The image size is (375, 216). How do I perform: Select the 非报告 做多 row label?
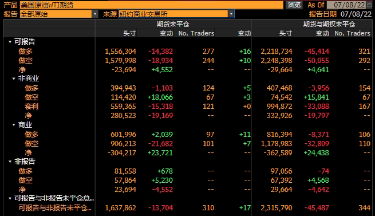[25, 171]
